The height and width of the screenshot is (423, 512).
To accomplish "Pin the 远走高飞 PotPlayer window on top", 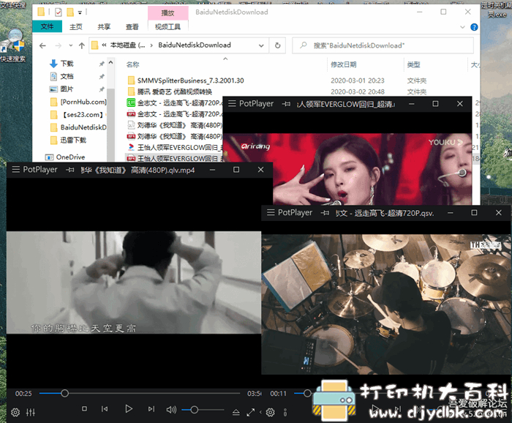I will coord(325,213).
